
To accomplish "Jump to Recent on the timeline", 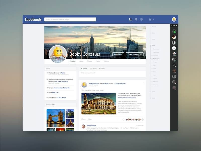I will [154, 27].
